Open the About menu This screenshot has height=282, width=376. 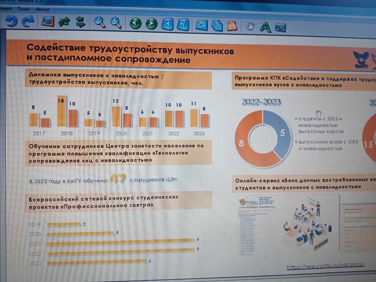click(x=43, y=9)
